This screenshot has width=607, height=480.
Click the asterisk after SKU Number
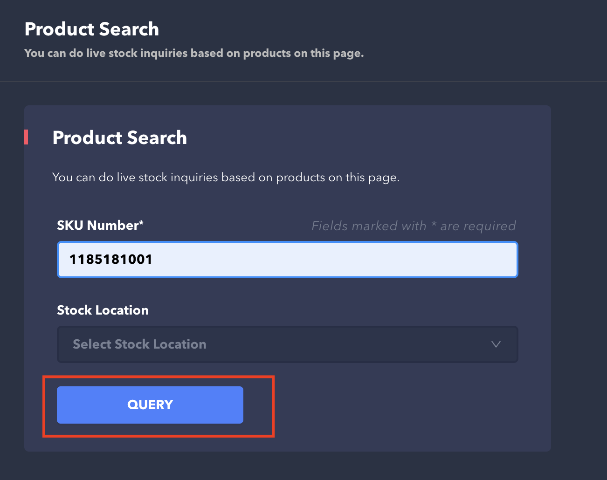pyautogui.click(x=141, y=224)
